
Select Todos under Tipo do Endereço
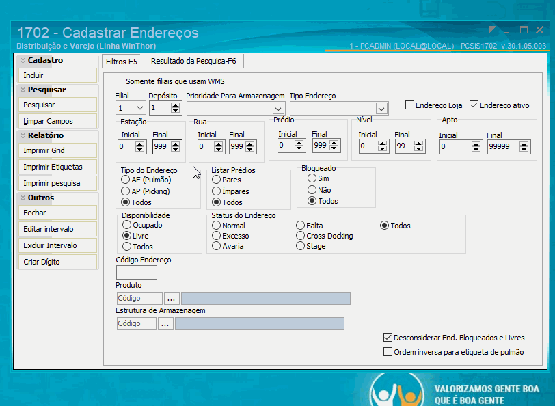(125, 202)
